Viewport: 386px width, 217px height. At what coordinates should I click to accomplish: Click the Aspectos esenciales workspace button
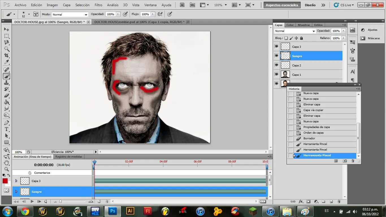tap(282, 5)
